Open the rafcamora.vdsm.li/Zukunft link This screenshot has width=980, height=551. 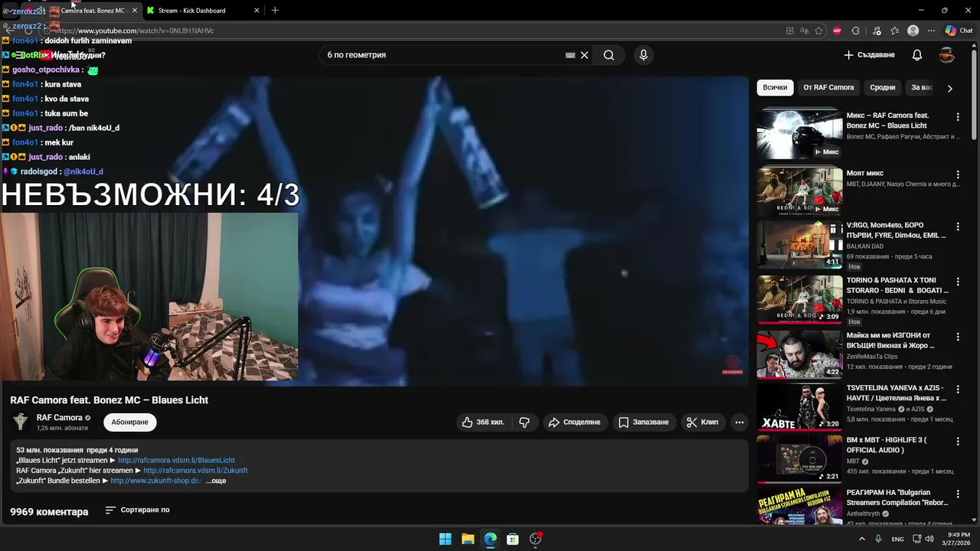click(x=195, y=471)
